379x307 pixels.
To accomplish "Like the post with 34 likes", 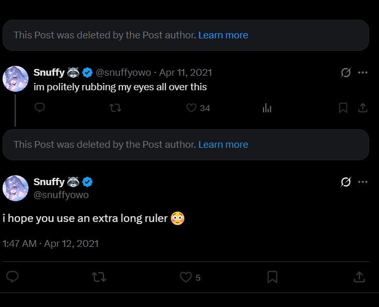I will (192, 108).
